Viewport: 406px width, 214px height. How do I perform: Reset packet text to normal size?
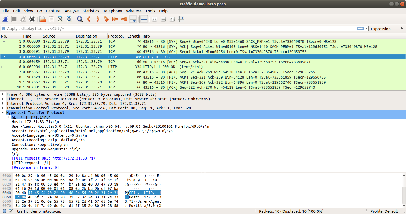coord(172,19)
